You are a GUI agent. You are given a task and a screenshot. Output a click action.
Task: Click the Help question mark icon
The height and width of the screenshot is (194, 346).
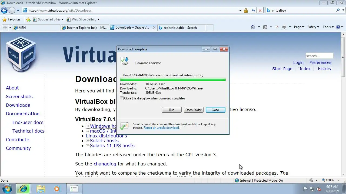coord(338,27)
